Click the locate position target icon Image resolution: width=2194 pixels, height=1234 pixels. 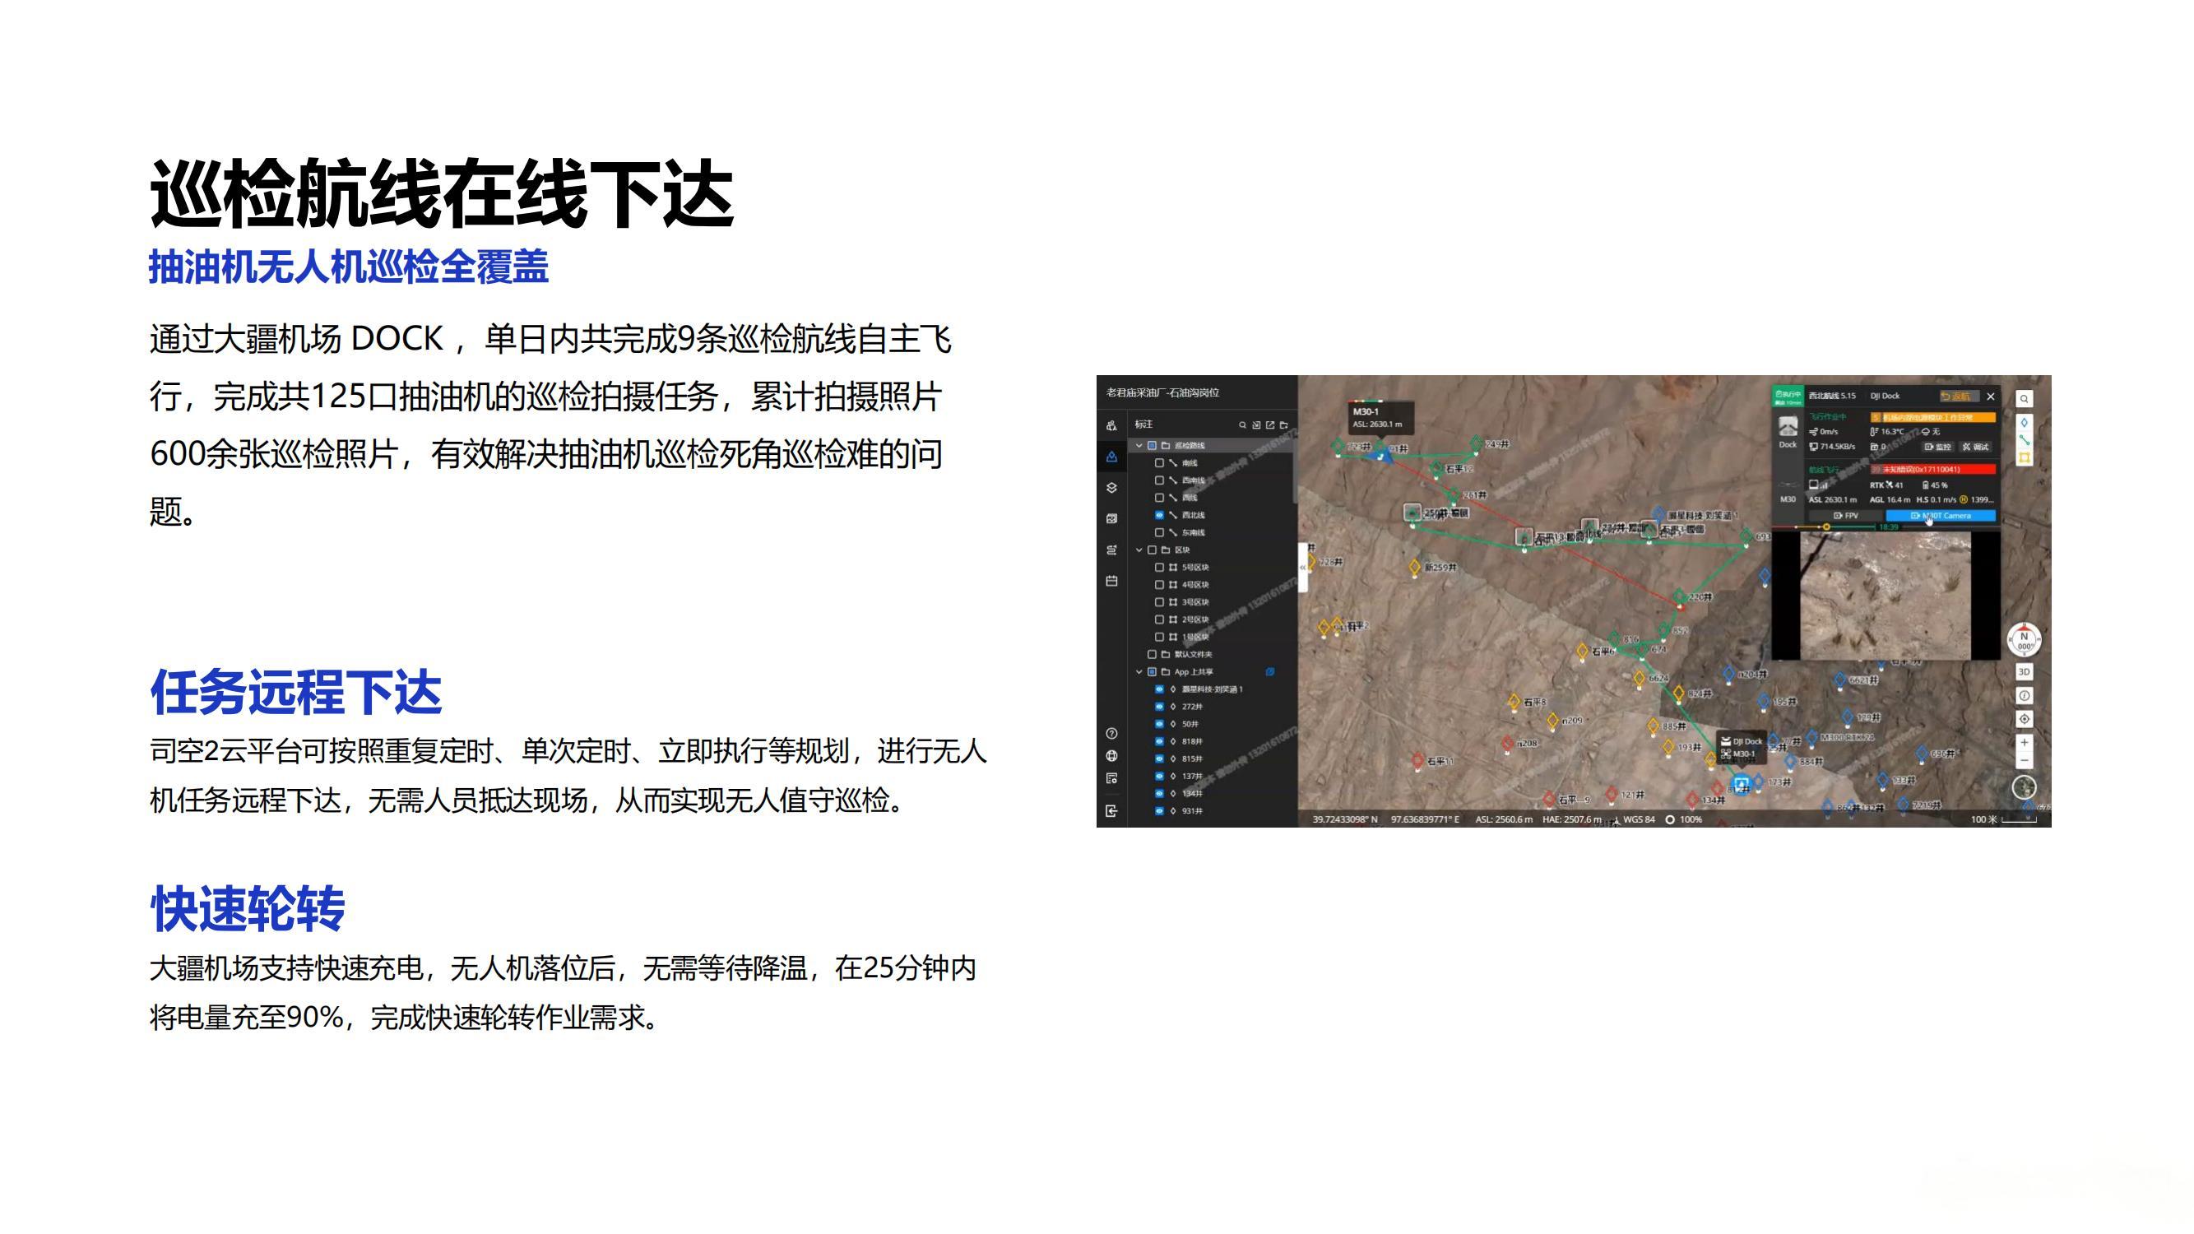(x=2024, y=719)
